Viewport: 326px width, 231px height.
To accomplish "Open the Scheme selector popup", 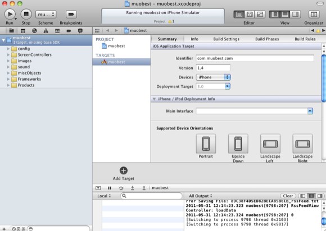I will [46, 15].
